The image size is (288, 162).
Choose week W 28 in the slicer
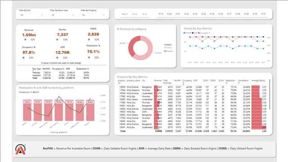(x=238, y=14)
